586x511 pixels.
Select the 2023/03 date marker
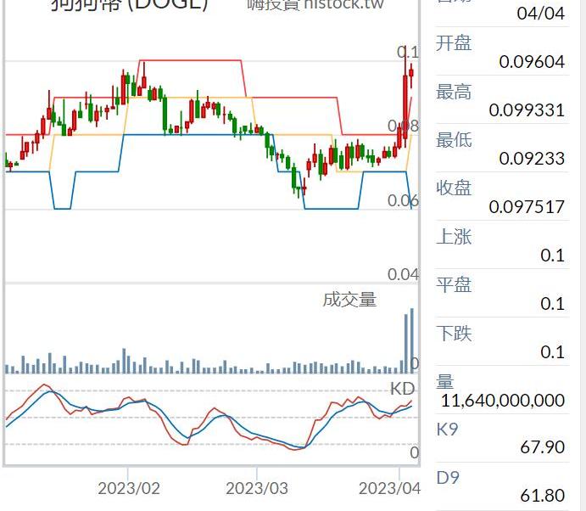[256, 488]
